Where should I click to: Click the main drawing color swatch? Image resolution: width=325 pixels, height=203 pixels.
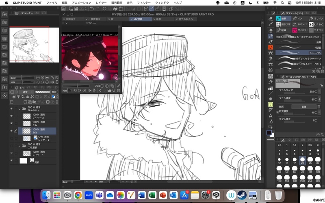pos(269,133)
